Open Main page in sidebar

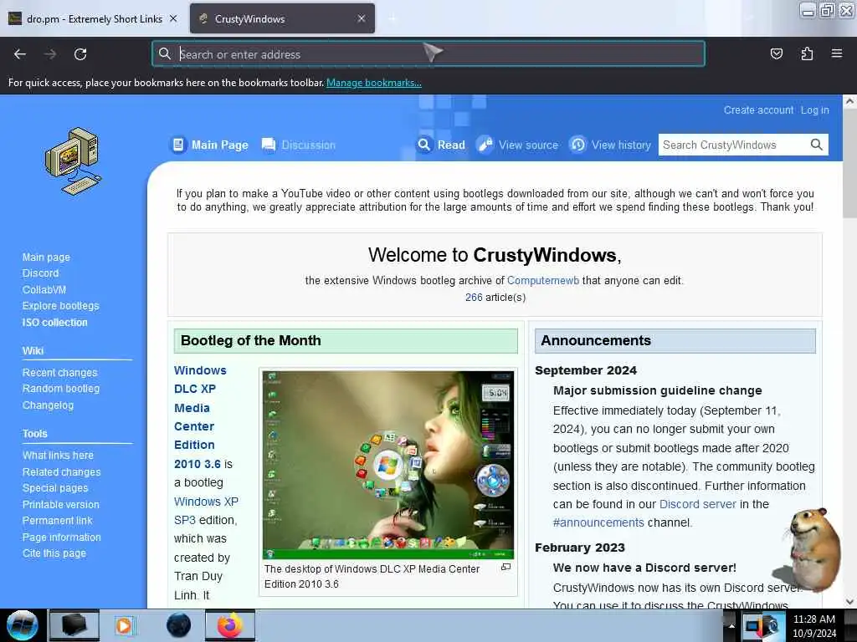click(x=46, y=257)
